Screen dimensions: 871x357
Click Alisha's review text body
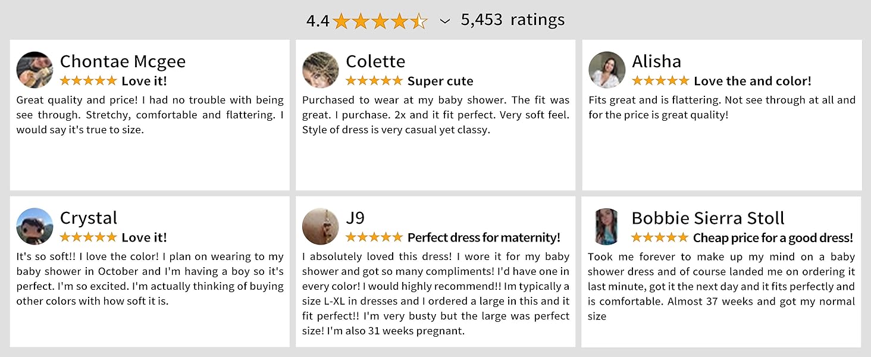(x=722, y=108)
